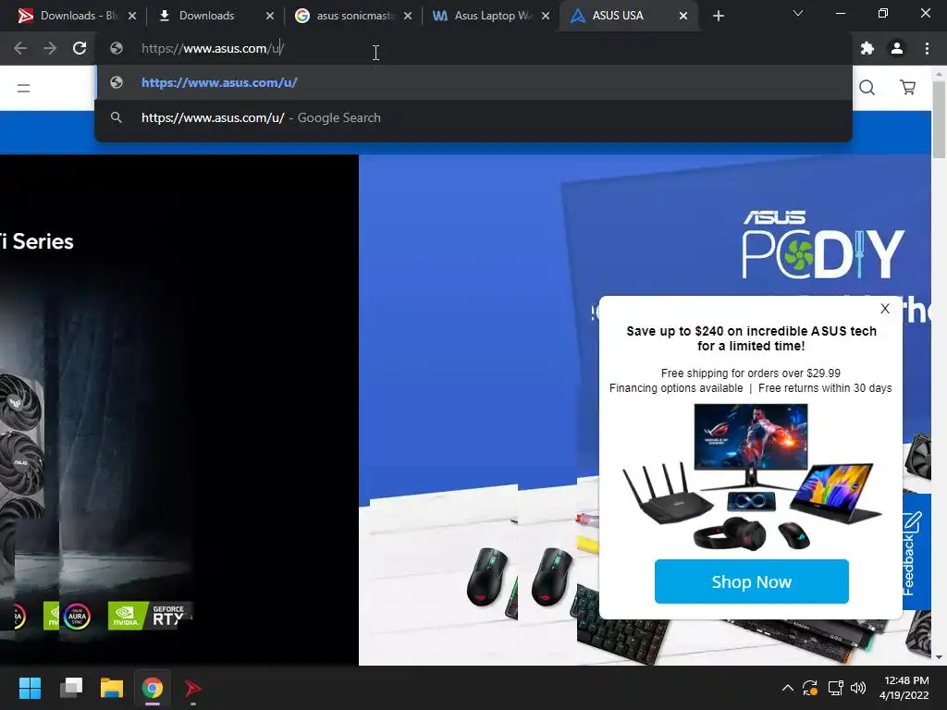This screenshot has width=947, height=710.
Task: Select the https://www.asus.com/u/ URL suggestion
Action: (473, 82)
